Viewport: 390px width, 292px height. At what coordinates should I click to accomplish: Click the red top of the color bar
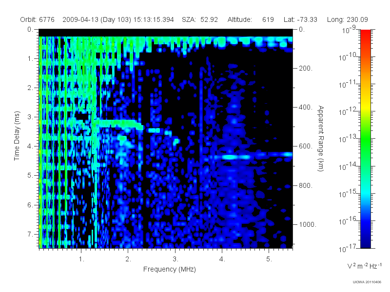tap(366, 34)
